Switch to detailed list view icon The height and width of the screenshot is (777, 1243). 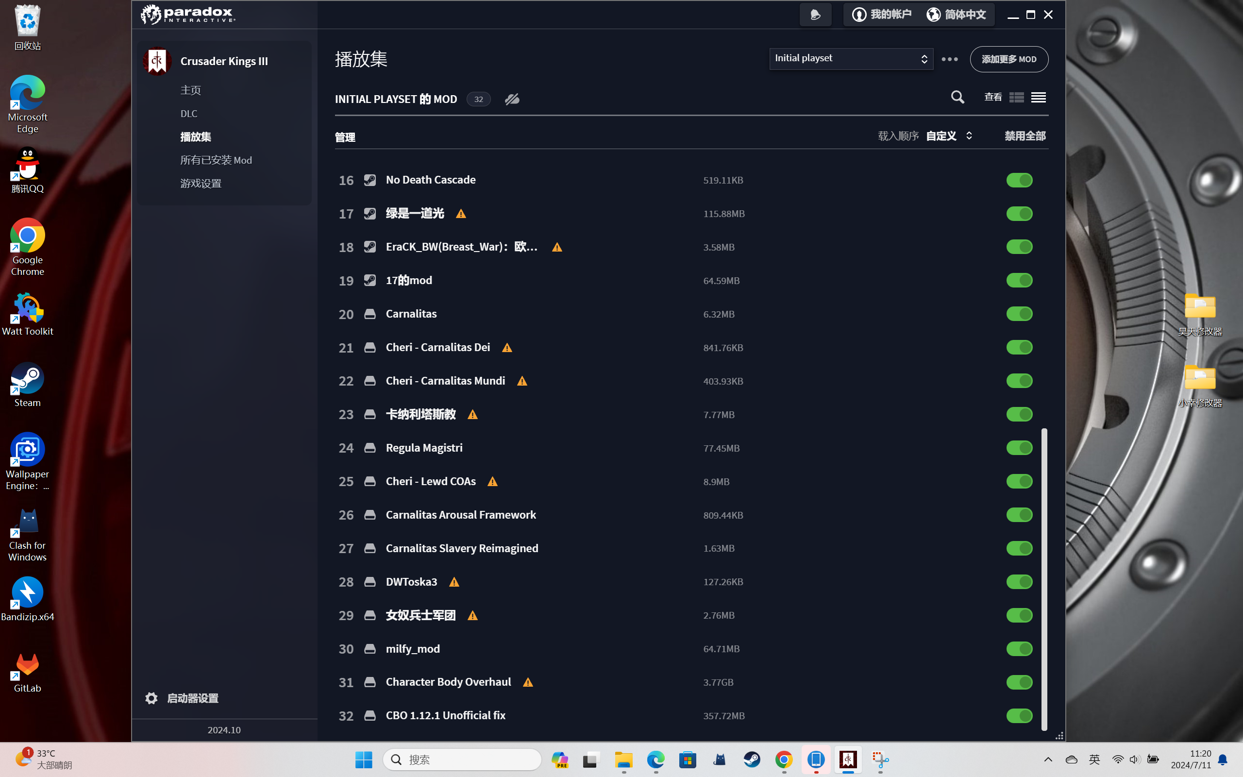tap(1016, 97)
